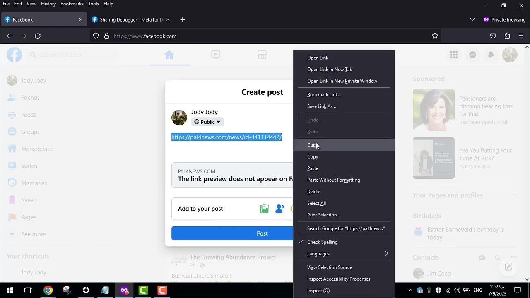Open Messenger chats icon
530x298 pixels.
(472, 55)
